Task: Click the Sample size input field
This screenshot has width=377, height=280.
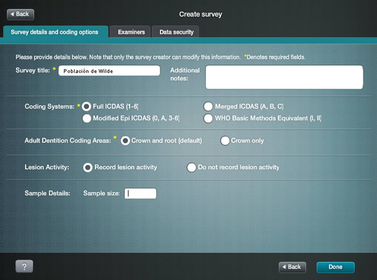Action: click(x=141, y=194)
